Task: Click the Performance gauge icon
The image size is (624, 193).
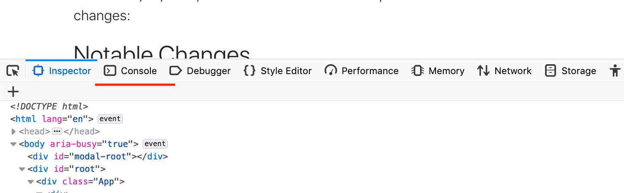Action: click(331, 71)
